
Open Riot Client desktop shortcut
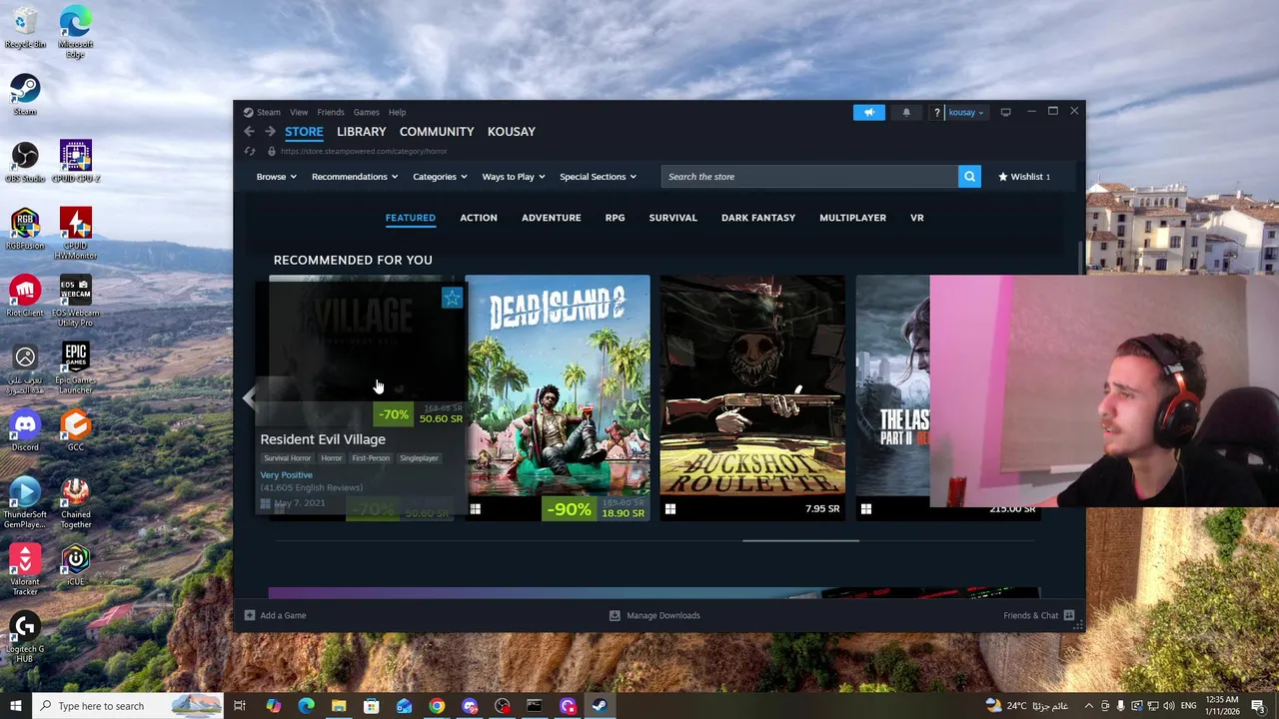click(25, 297)
